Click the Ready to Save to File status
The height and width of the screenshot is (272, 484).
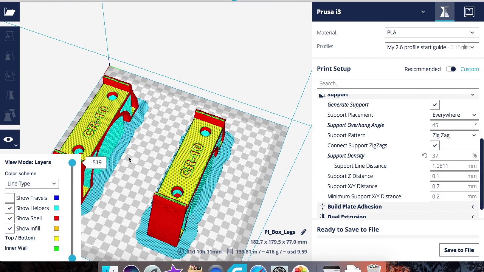pyautogui.click(x=348, y=230)
